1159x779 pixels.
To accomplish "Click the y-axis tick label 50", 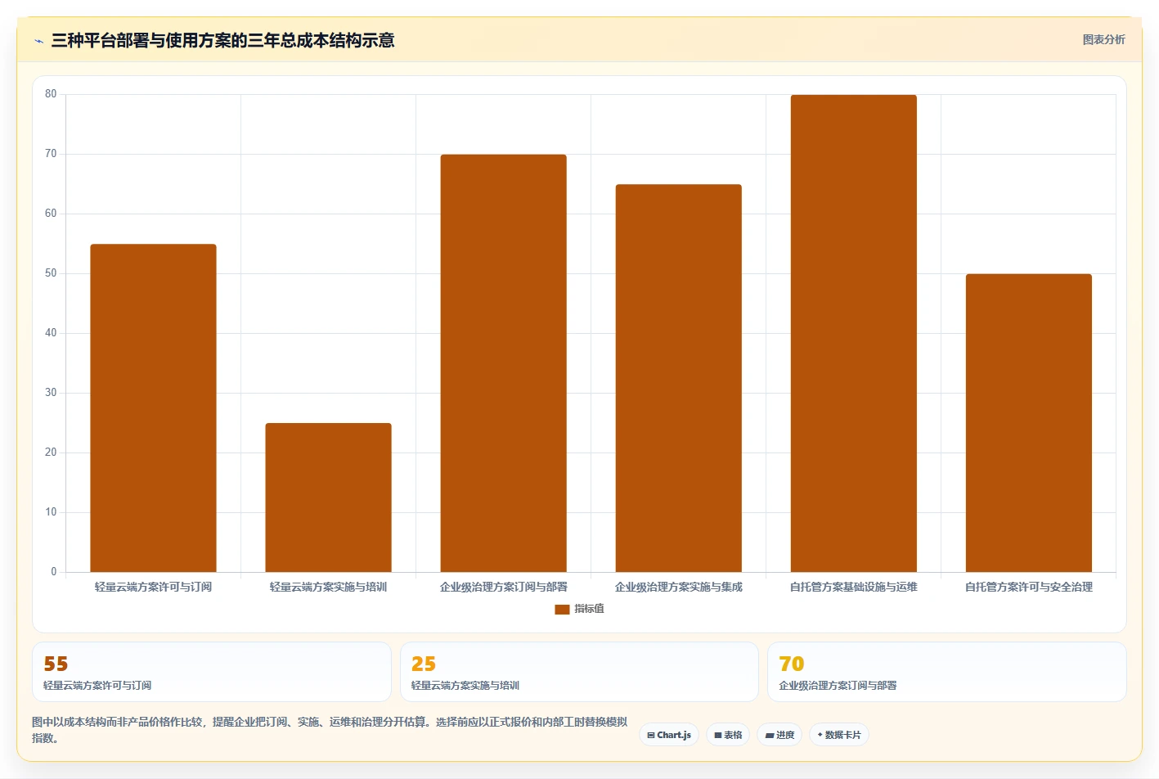I will point(51,273).
